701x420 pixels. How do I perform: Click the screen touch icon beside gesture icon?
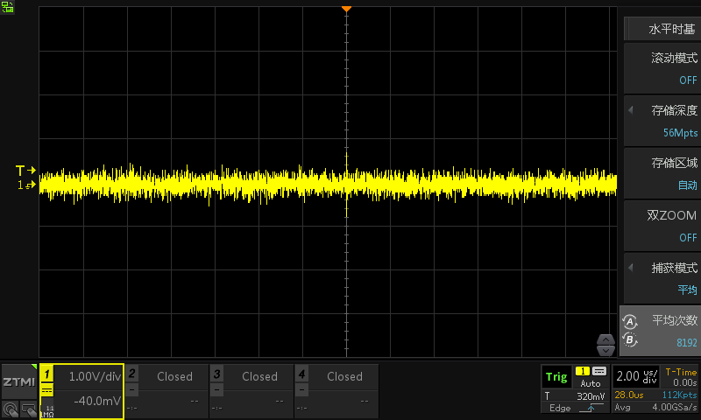[28, 409]
